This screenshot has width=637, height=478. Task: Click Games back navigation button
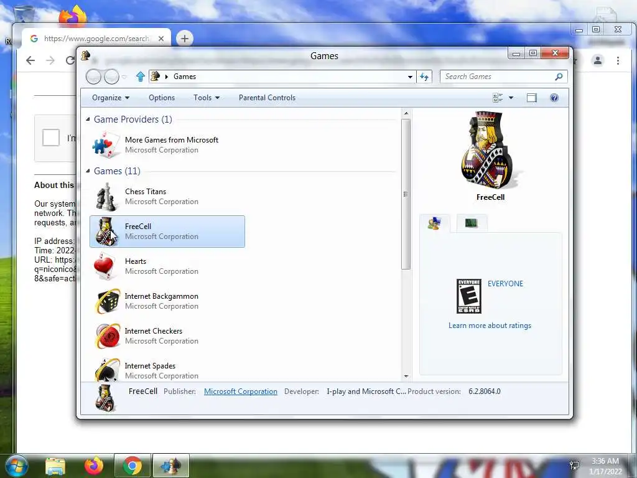(x=93, y=77)
